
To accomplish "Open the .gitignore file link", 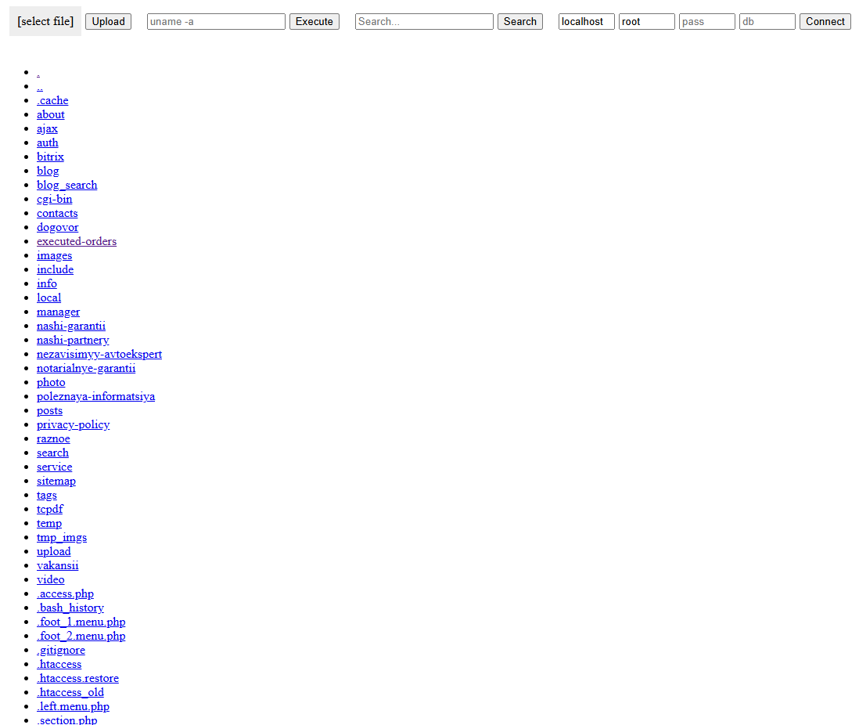I will (x=61, y=650).
